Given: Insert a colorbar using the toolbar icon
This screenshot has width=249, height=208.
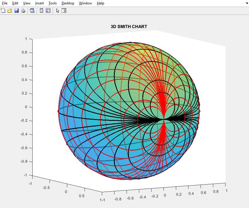Looking at the screenshot, I should [x=41, y=11].
